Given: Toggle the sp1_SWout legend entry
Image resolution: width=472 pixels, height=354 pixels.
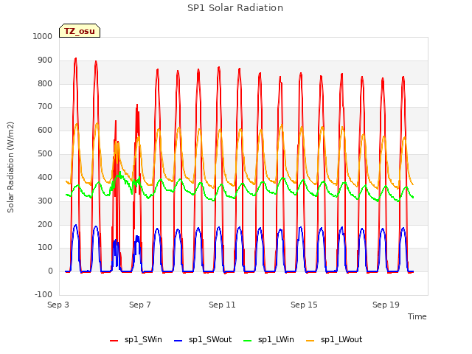Looking at the screenshot, I should pyautogui.click(x=203, y=340).
